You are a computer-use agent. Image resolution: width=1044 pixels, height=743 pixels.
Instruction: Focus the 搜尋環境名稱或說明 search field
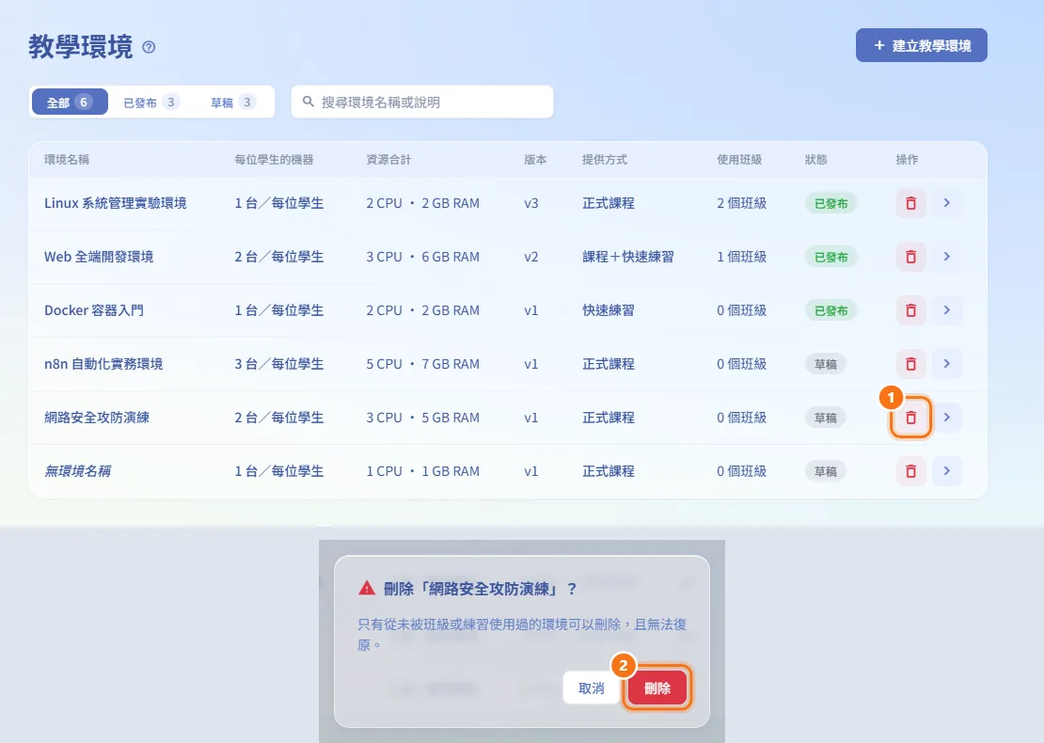coord(422,102)
